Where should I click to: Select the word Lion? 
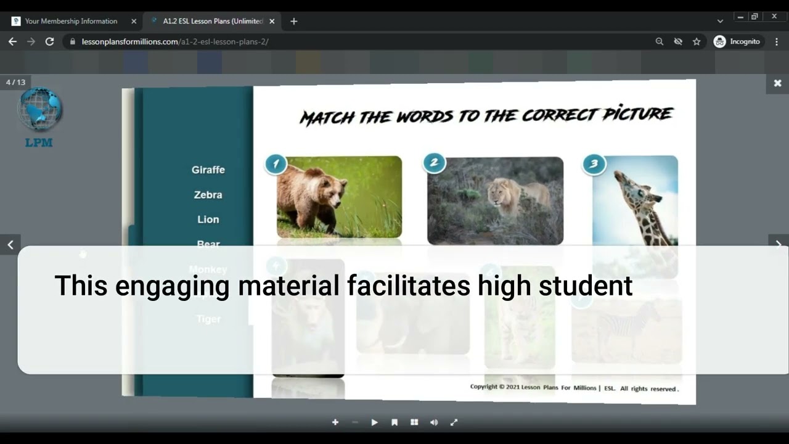[x=208, y=220]
